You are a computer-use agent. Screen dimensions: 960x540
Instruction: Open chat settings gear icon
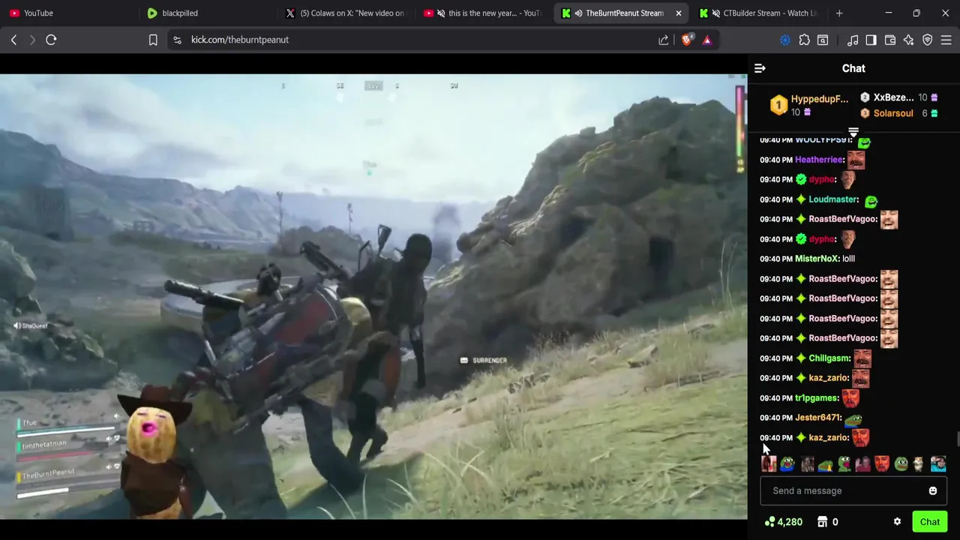click(897, 522)
